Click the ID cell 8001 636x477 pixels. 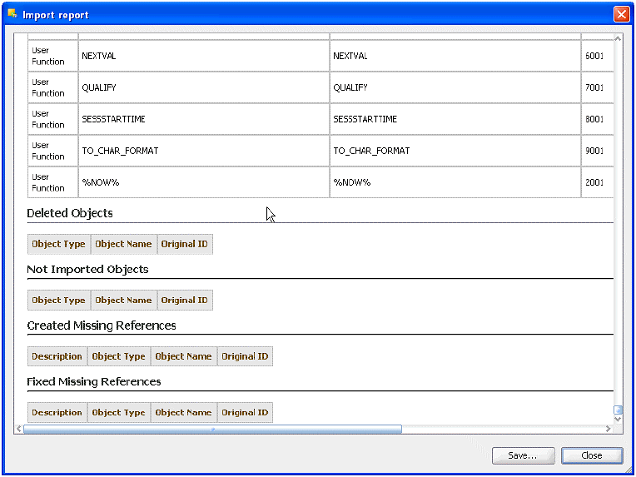pyautogui.click(x=597, y=119)
